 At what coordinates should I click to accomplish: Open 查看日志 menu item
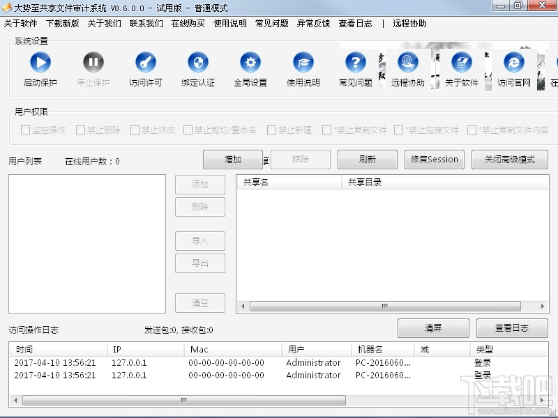(356, 24)
